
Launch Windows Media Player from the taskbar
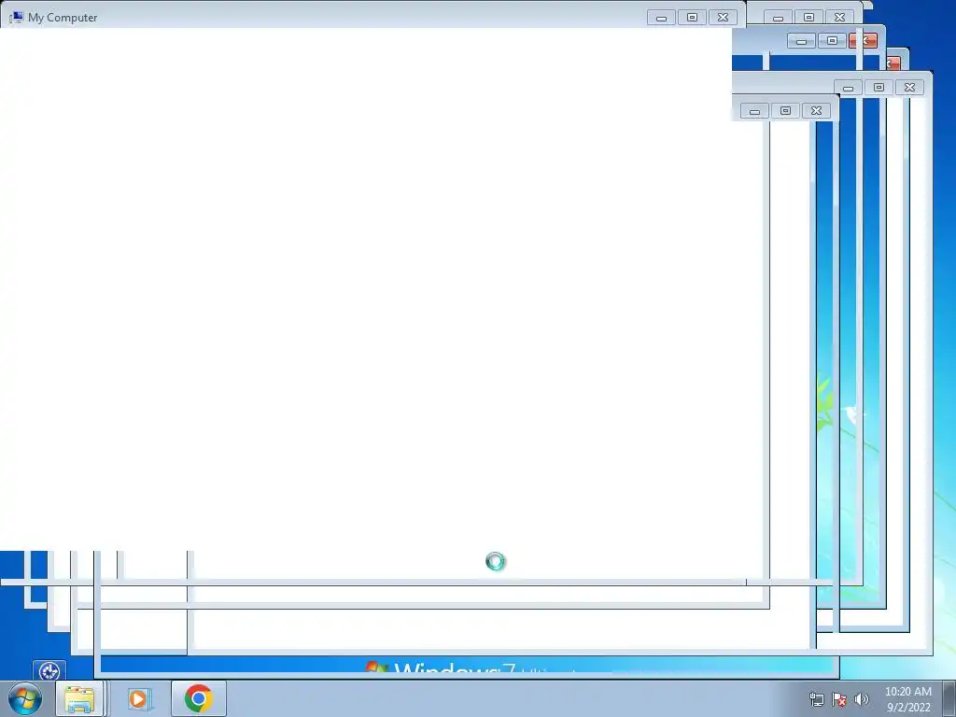139,698
